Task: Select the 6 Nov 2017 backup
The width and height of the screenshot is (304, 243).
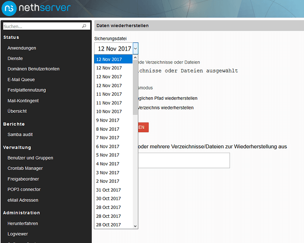Action: click(x=114, y=146)
